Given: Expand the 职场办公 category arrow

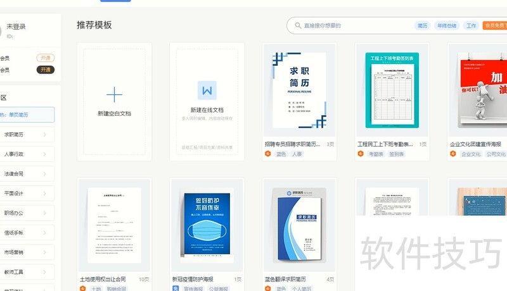Looking at the screenshot, I should coord(44,213).
